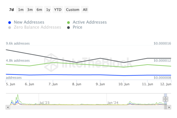Viewport: 177px width, 118px height.
Task: Click the green Active Addresses legend dot
Action: pyautogui.click(x=69, y=22)
